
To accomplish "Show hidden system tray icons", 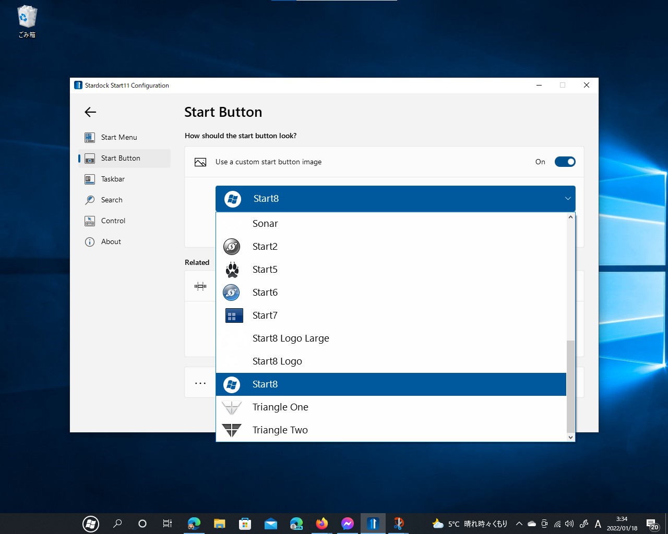I will coord(519,524).
